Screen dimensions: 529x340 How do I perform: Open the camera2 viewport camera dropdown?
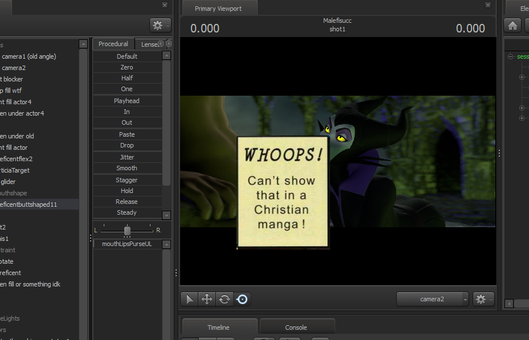433,299
